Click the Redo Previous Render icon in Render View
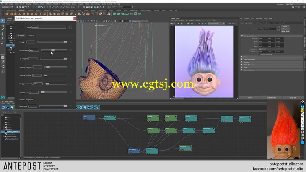Screen dimensions: 306x172 (x=171, y=24)
